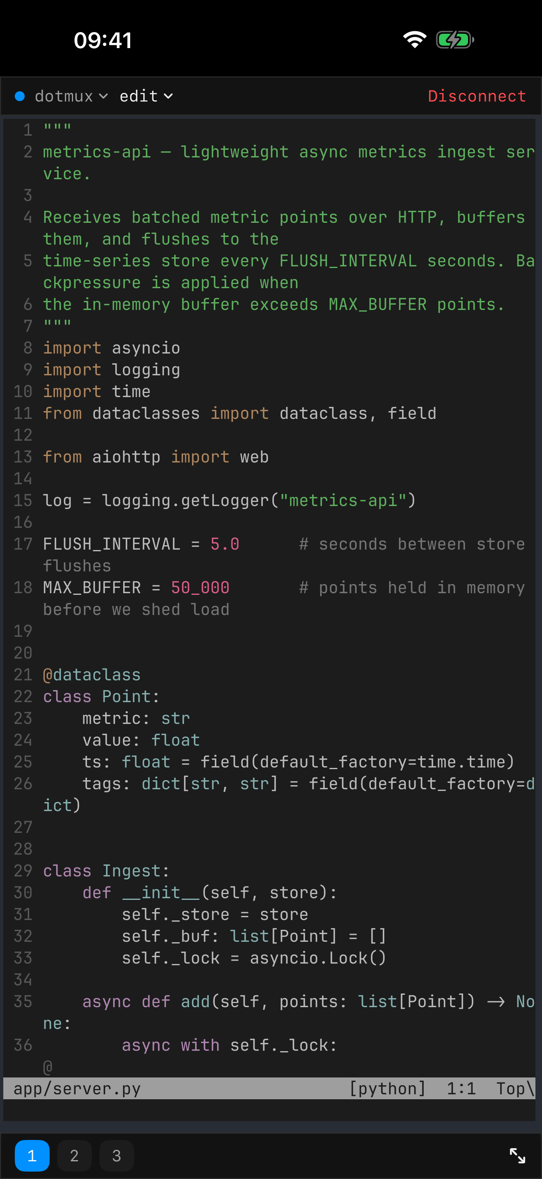This screenshot has width=542, height=1179.
Task: Click 'async with self._lock:' line
Action: click(230, 1045)
